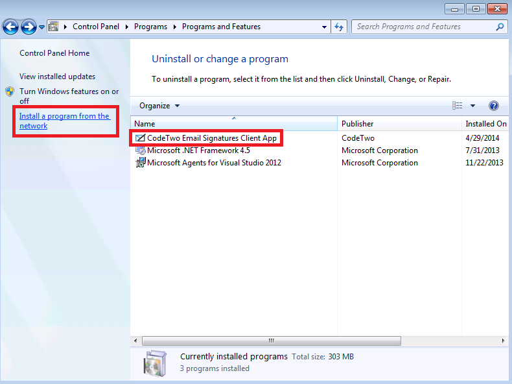Sort by the Name column header

(x=234, y=123)
